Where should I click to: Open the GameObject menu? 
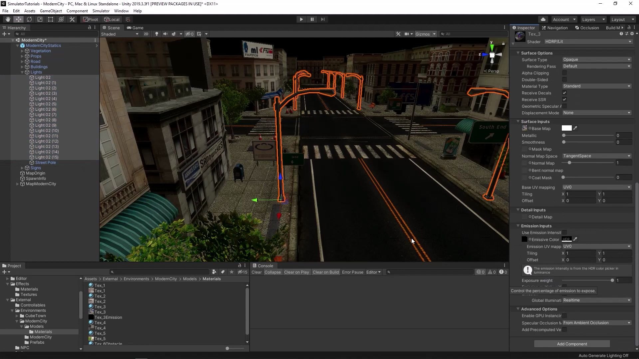coord(51,11)
